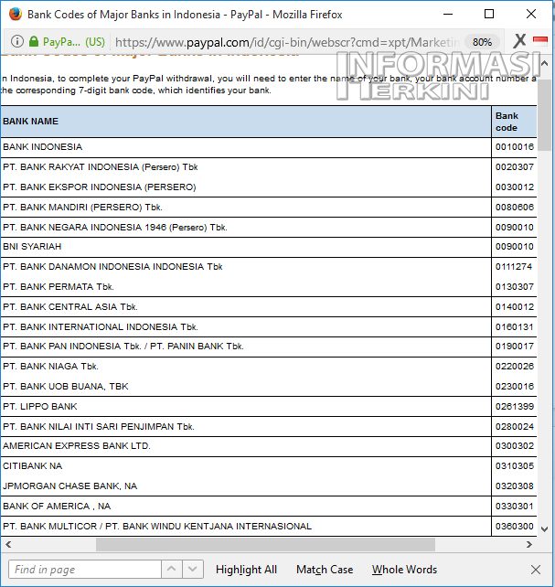The width and height of the screenshot is (555, 587).
Task: Click PT. BANK NILAI INTI SARI PENJIMPAN
Action: [x=99, y=427]
